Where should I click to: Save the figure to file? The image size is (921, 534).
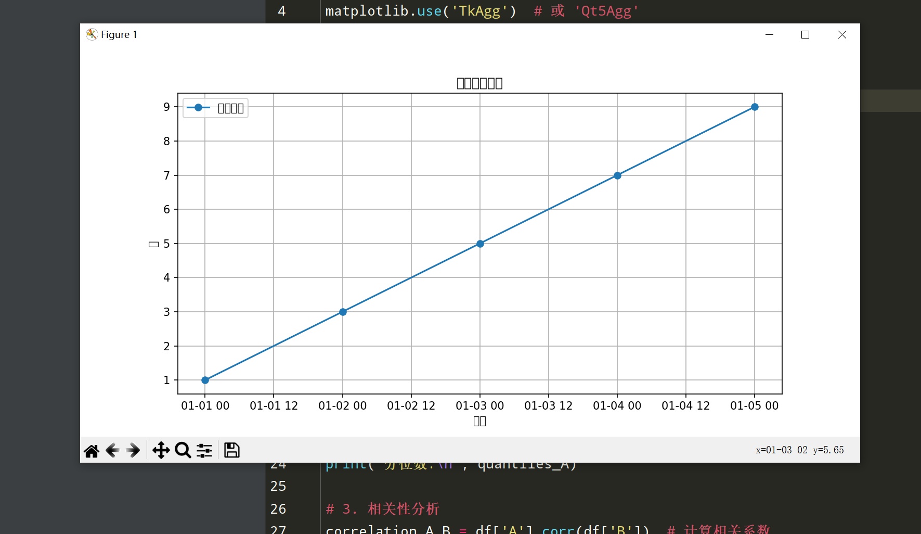point(232,450)
